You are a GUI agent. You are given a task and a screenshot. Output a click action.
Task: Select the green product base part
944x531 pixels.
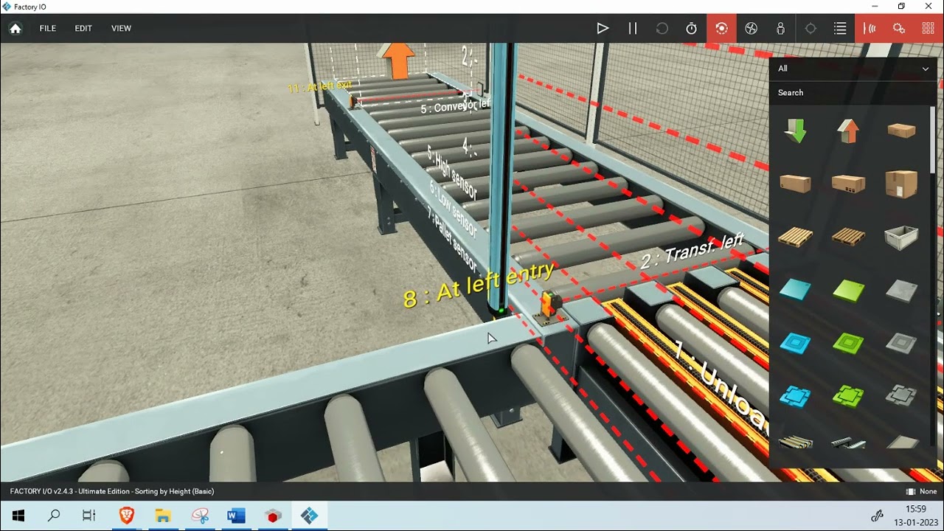pos(848,343)
